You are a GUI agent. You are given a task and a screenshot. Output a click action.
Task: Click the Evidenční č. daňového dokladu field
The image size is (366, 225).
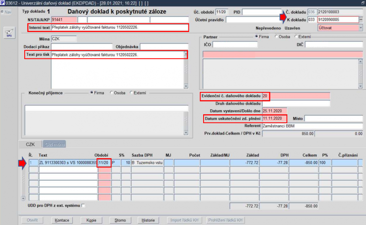pos(296,96)
